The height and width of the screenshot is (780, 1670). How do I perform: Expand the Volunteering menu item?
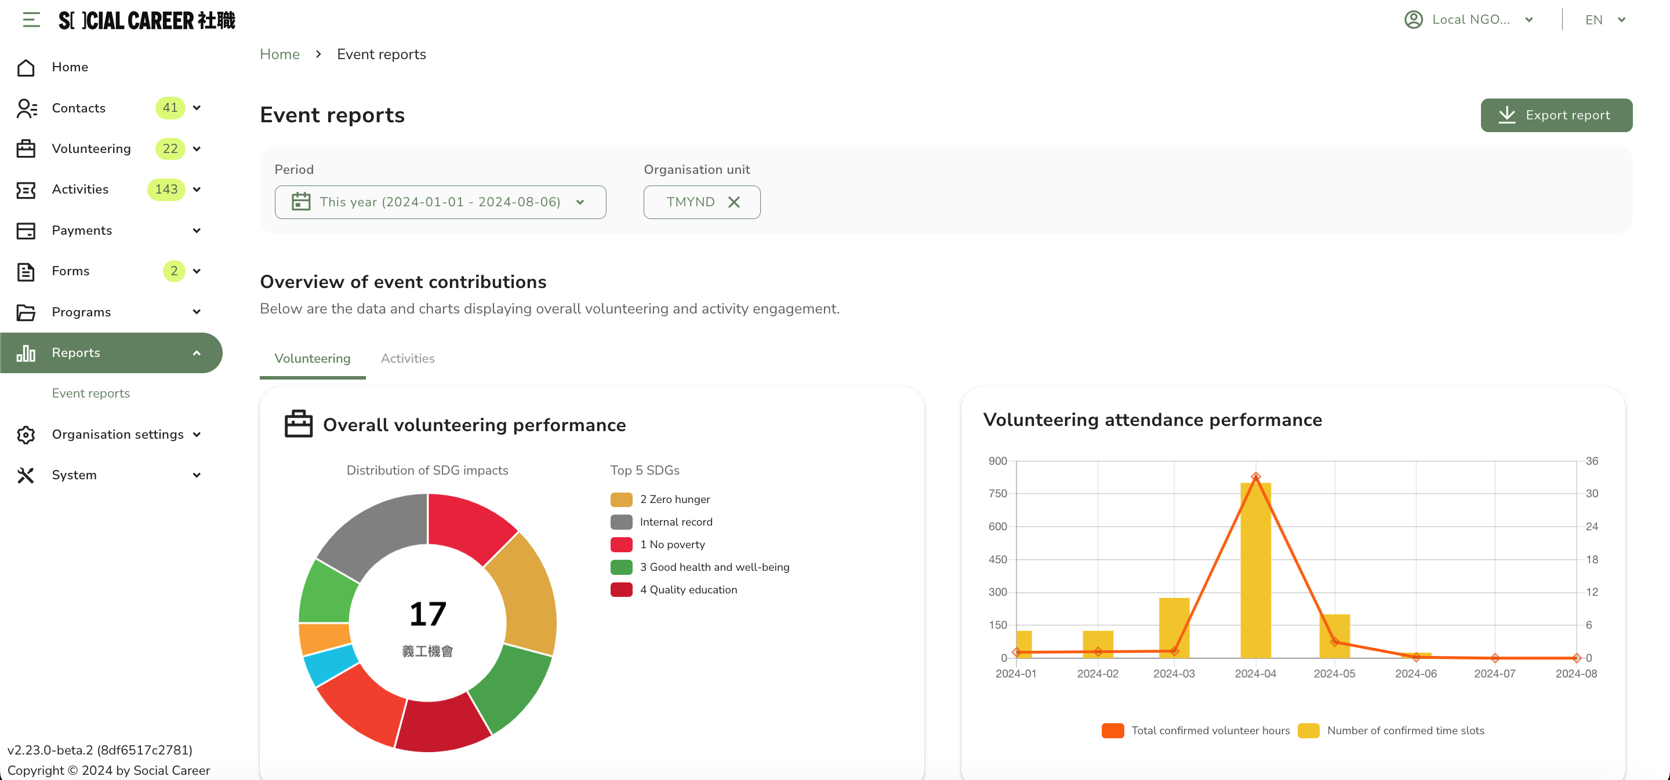pyautogui.click(x=198, y=148)
